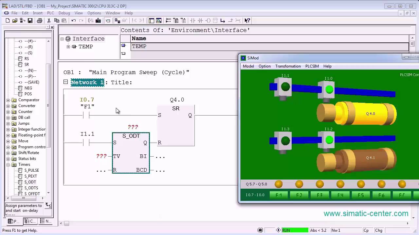419x235 pixels.
Task: Collapse Network 1 with the minus box
Action: [65, 82]
